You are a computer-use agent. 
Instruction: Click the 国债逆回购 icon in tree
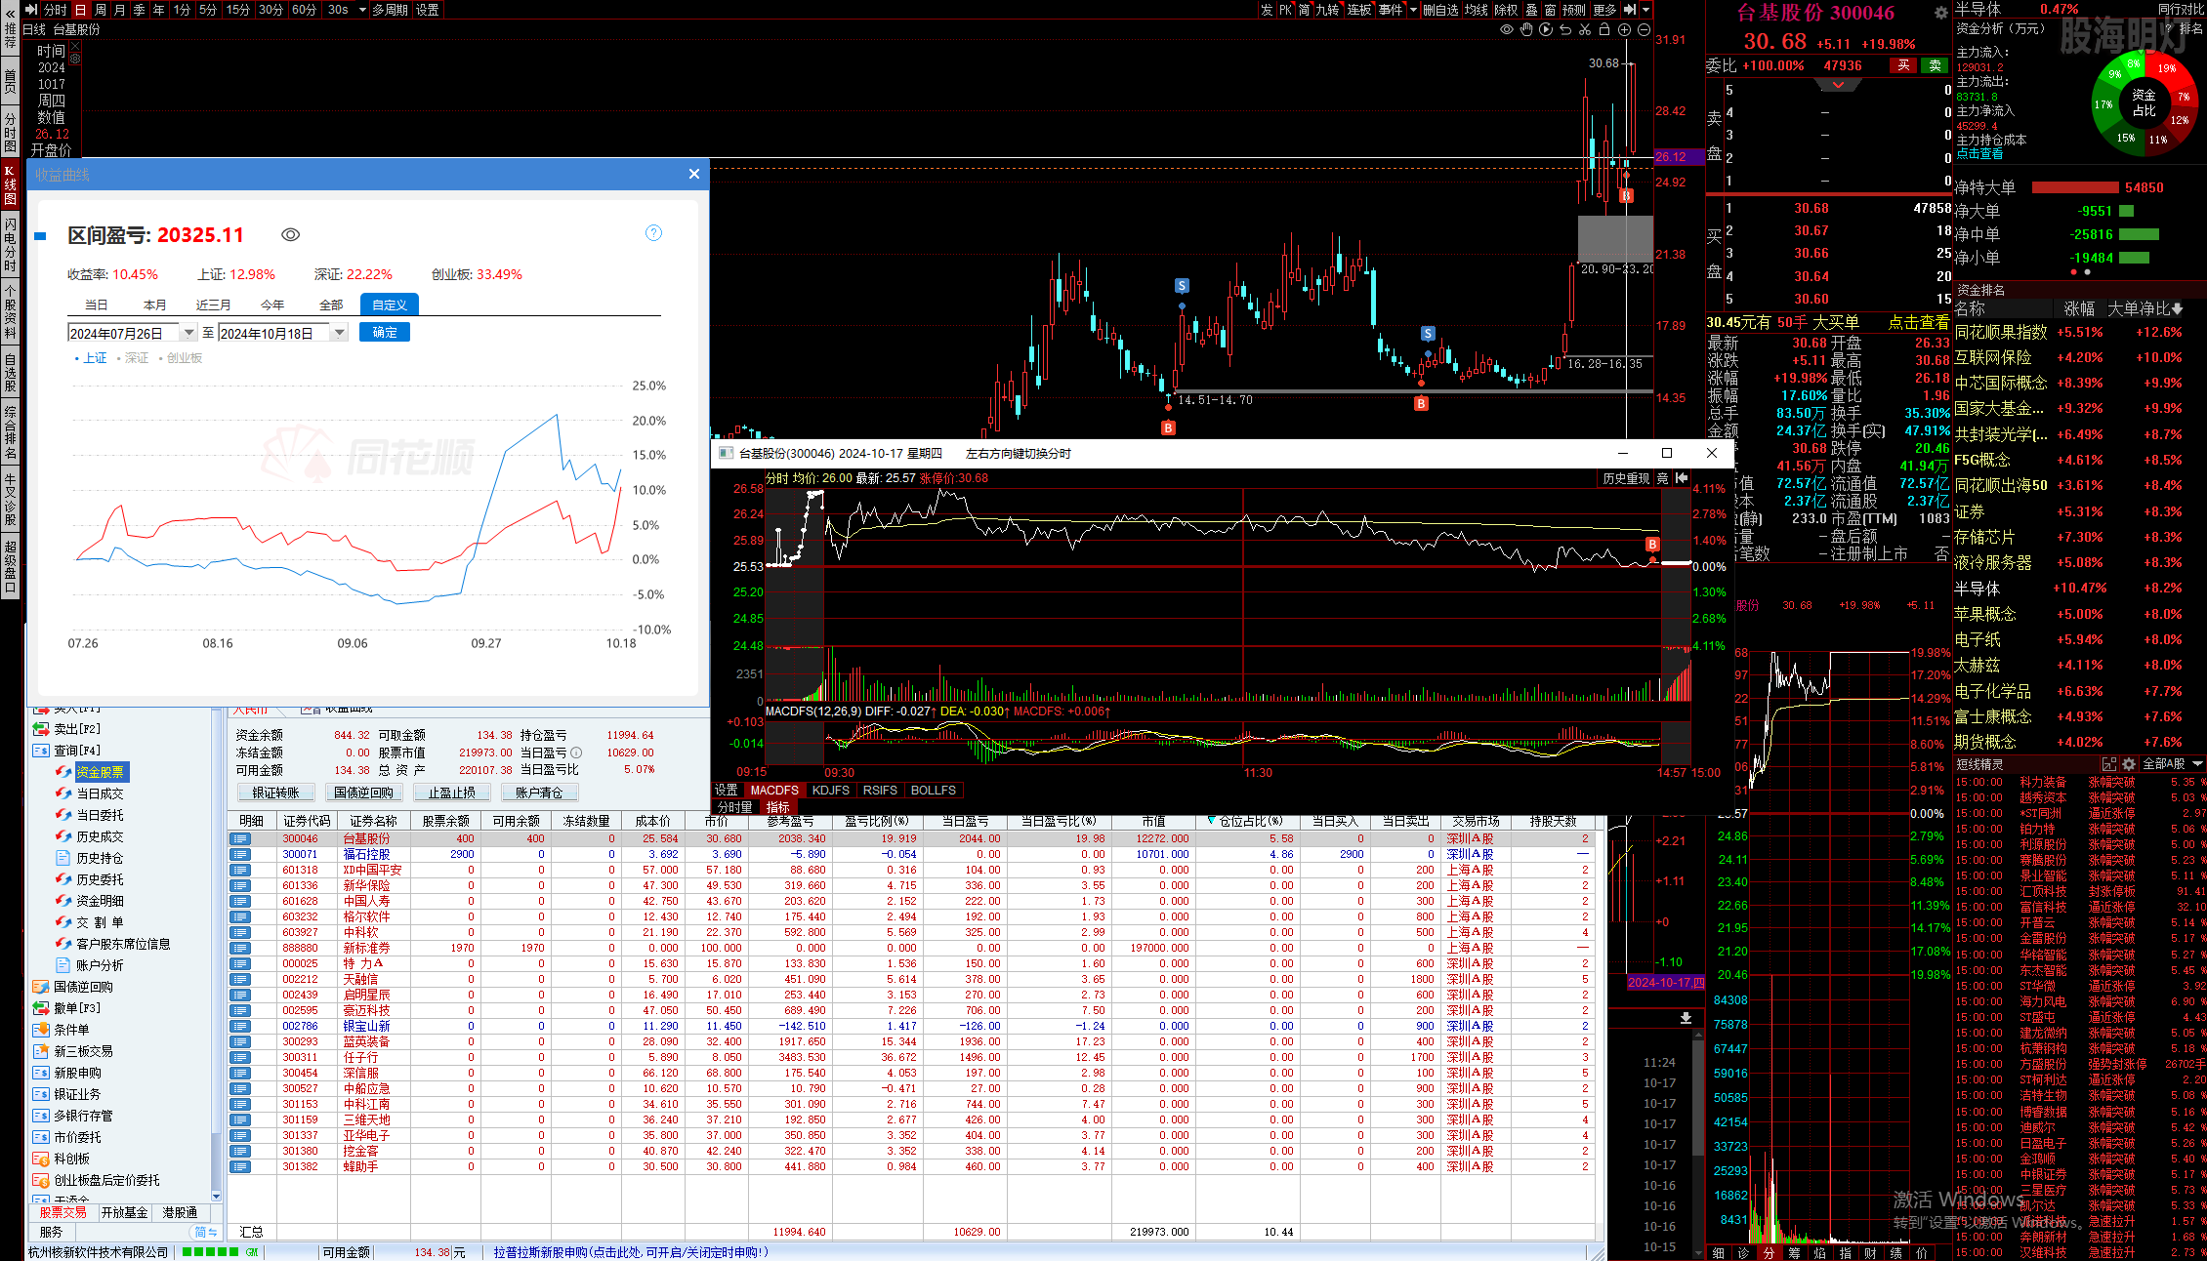pyautogui.click(x=41, y=987)
